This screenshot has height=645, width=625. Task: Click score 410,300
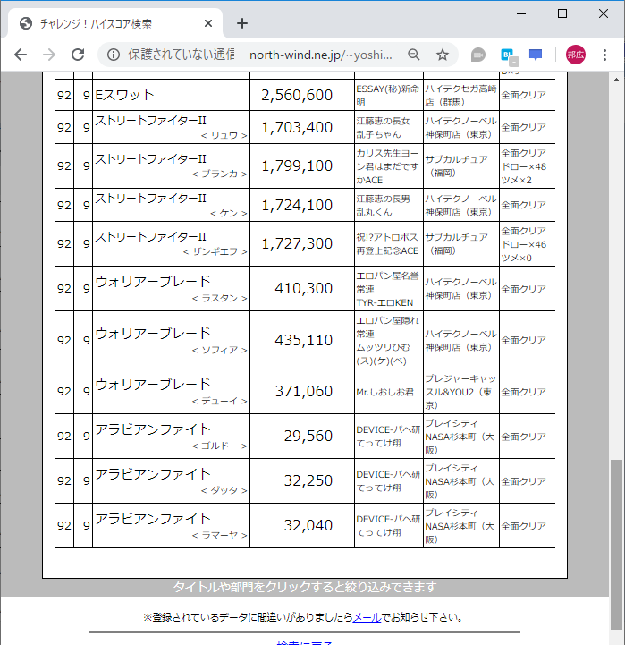click(x=303, y=288)
